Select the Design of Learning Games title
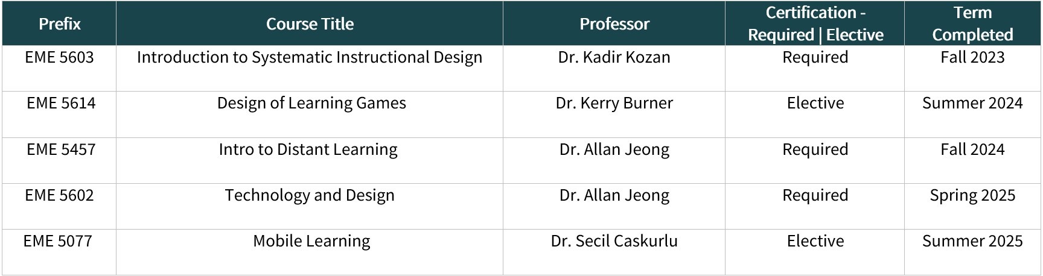The height and width of the screenshot is (276, 1043). pos(311,103)
